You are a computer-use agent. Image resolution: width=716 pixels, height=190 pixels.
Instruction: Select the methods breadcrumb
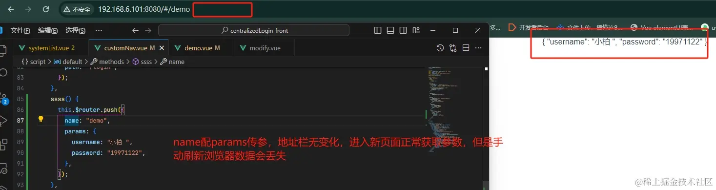click(x=107, y=62)
